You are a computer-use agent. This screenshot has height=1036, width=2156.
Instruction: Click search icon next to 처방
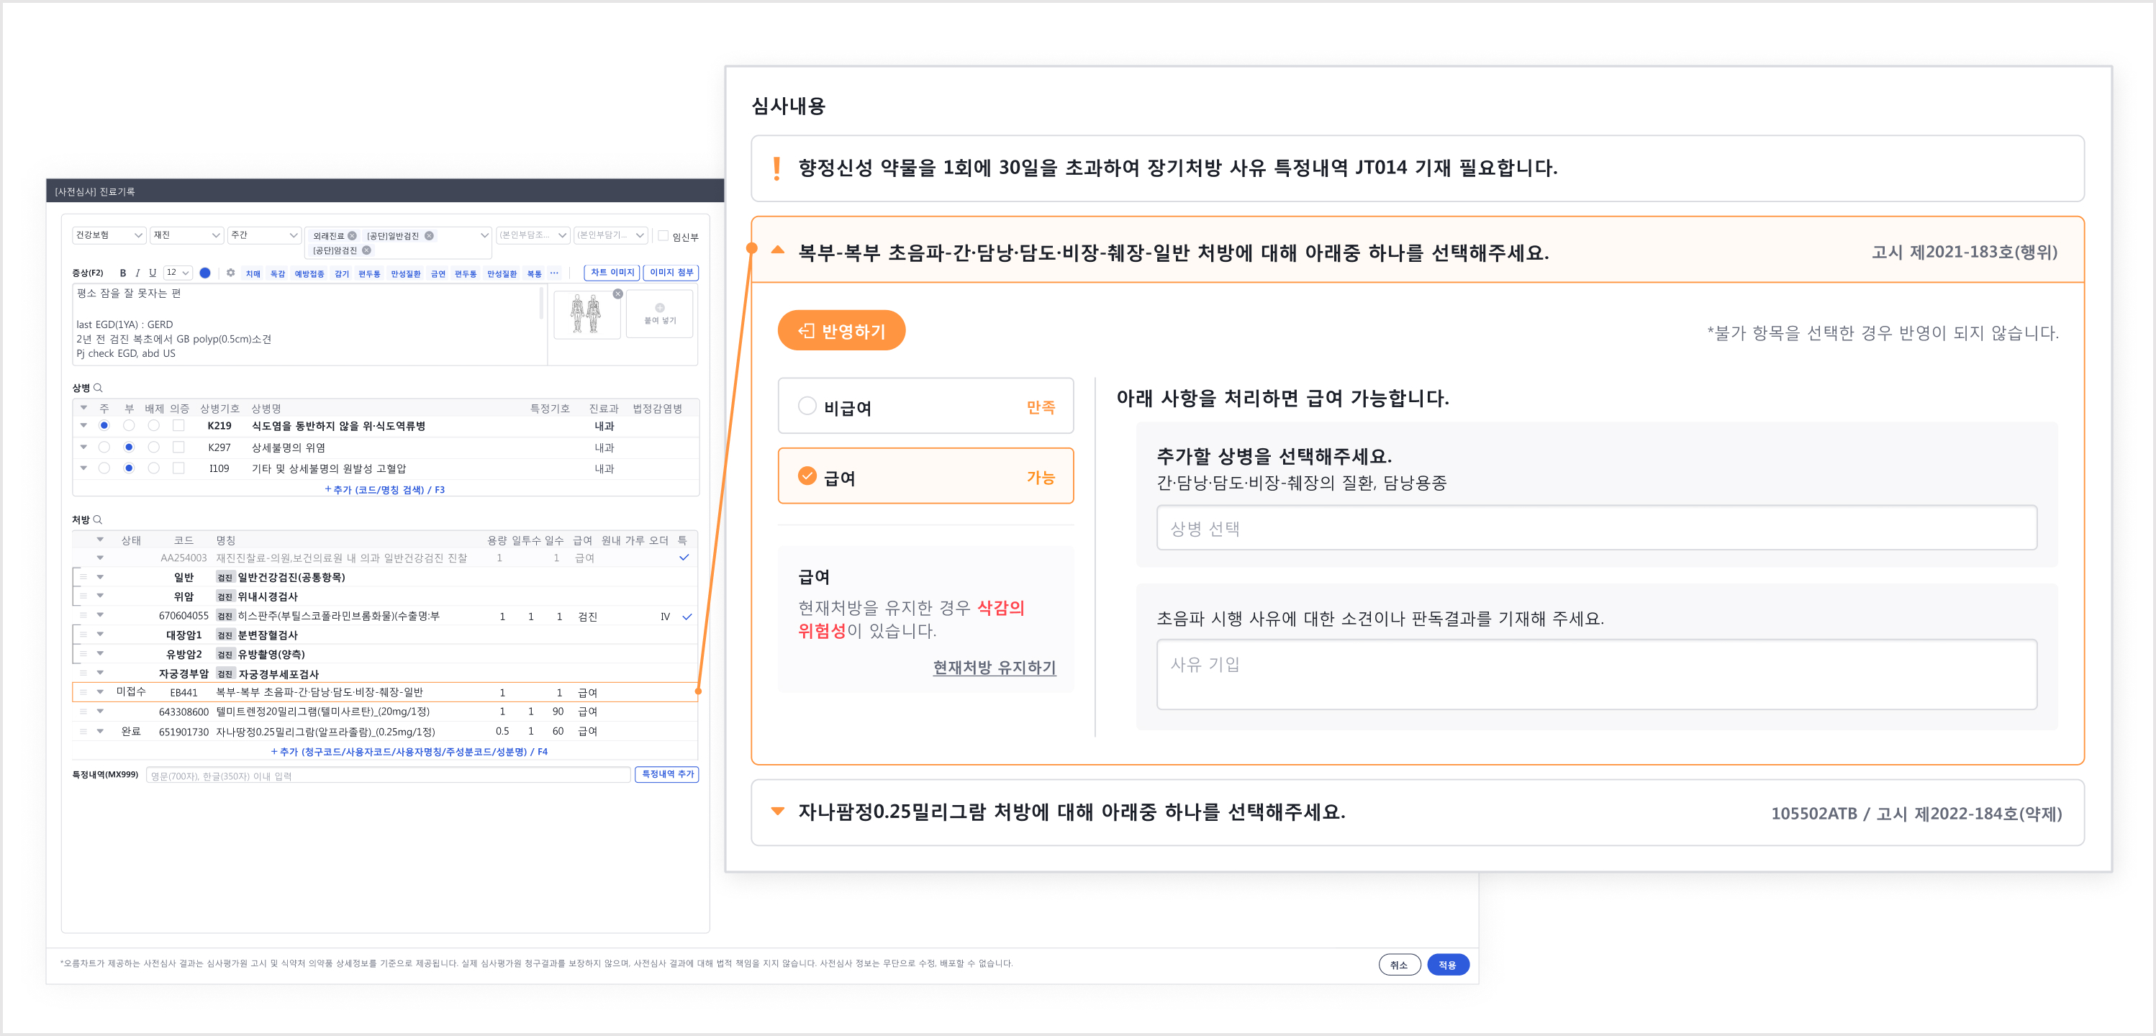point(98,519)
